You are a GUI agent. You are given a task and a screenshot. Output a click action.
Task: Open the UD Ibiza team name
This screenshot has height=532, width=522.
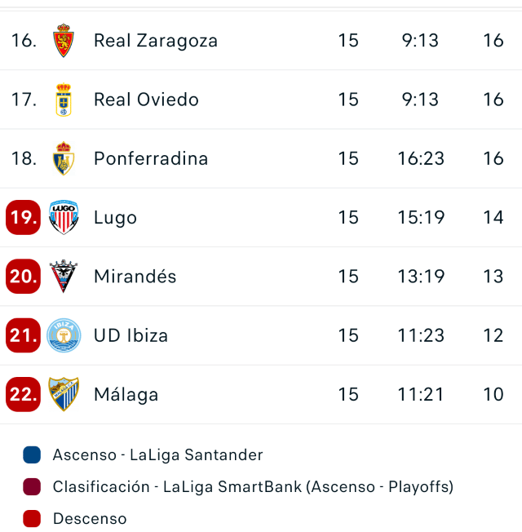point(130,335)
